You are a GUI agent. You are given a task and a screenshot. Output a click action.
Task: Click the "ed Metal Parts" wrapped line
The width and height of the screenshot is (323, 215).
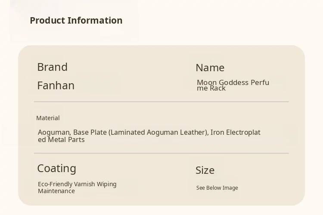coord(61,140)
